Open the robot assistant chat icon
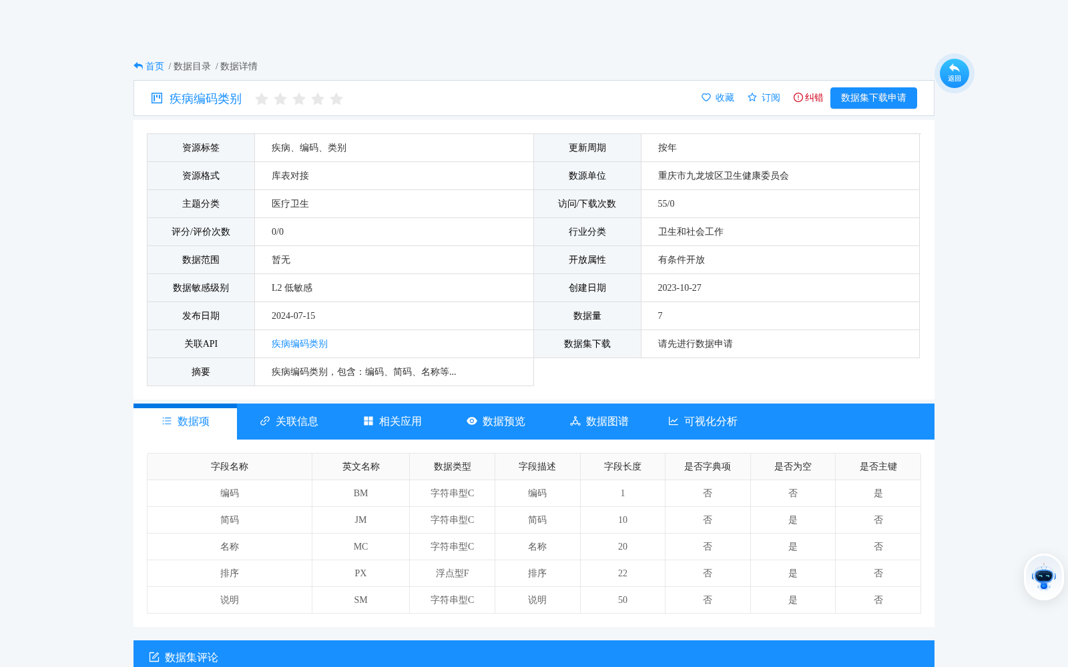 pos(1044,577)
